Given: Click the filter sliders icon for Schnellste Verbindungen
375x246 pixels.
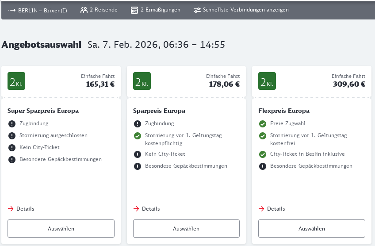Looking at the screenshot, I should tap(197, 10).
